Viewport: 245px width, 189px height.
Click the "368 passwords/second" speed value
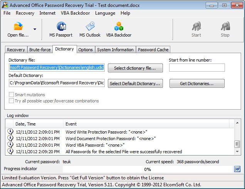(x=198, y=162)
